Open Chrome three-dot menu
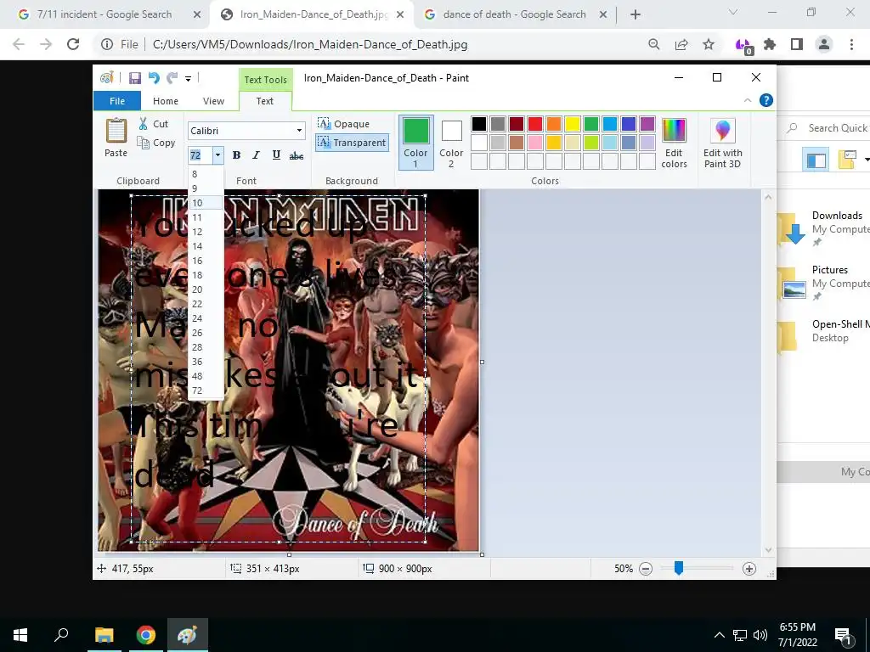The image size is (870, 652). (x=851, y=44)
